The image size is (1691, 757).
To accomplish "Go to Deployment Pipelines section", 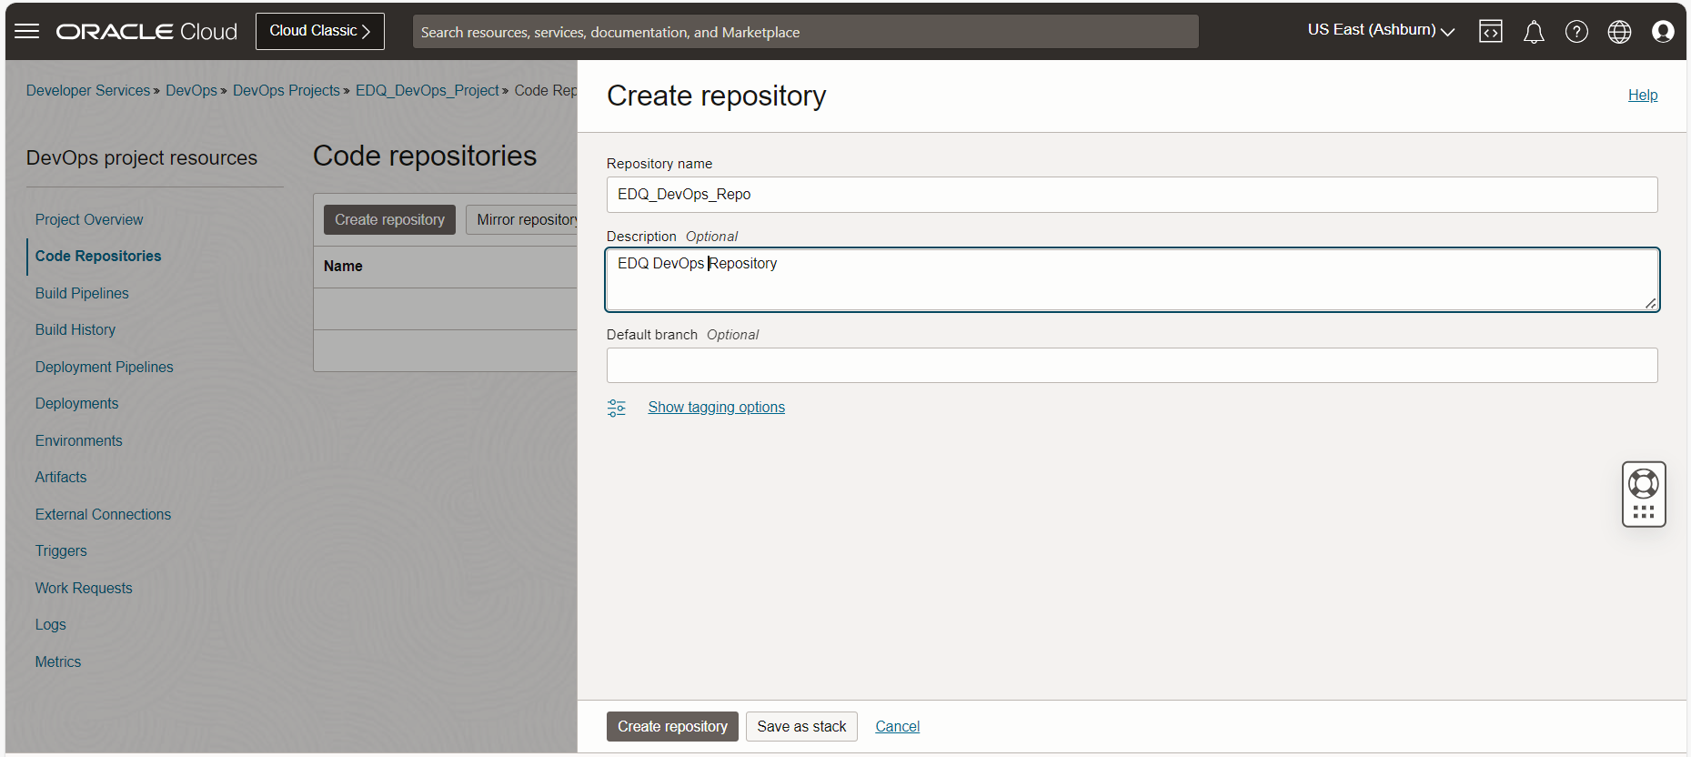I will tap(104, 367).
